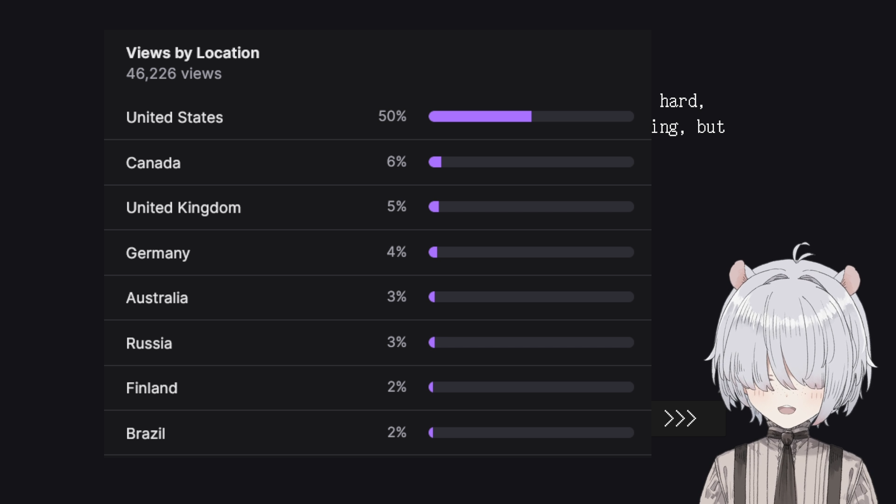Click the 4% value beside Germany
Viewport: 896px width, 504px height.
tap(396, 252)
